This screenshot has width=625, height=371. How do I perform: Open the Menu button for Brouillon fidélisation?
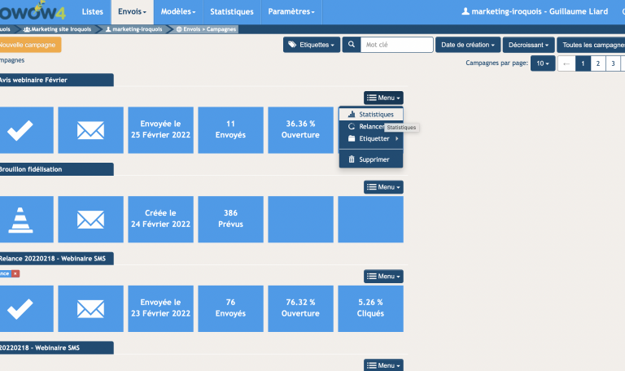(383, 187)
